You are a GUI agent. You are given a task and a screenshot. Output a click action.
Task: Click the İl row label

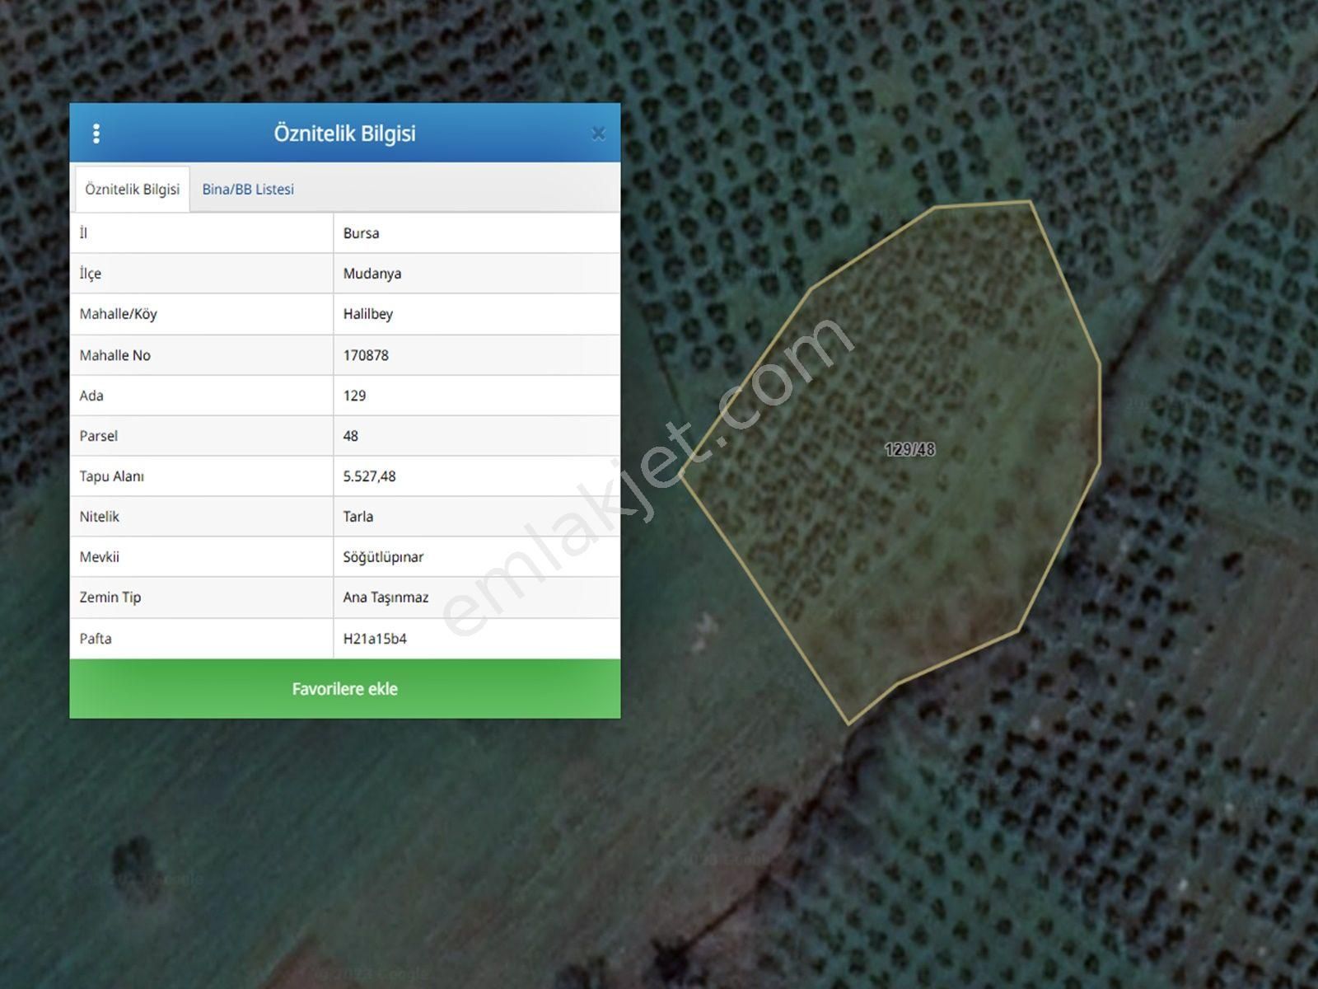(x=83, y=233)
